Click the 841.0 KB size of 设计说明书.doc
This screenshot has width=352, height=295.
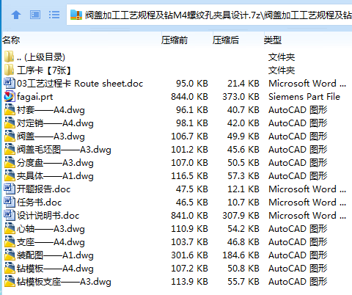pos(189,216)
